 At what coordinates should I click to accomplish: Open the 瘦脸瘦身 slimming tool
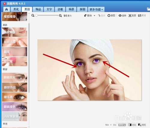click(14, 17)
